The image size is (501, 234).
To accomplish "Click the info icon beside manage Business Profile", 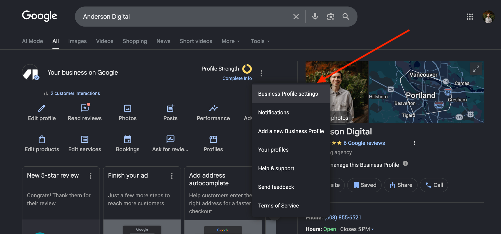I will point(405,164).
